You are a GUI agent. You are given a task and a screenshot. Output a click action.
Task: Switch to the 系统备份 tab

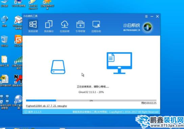(x=49, y=26)
